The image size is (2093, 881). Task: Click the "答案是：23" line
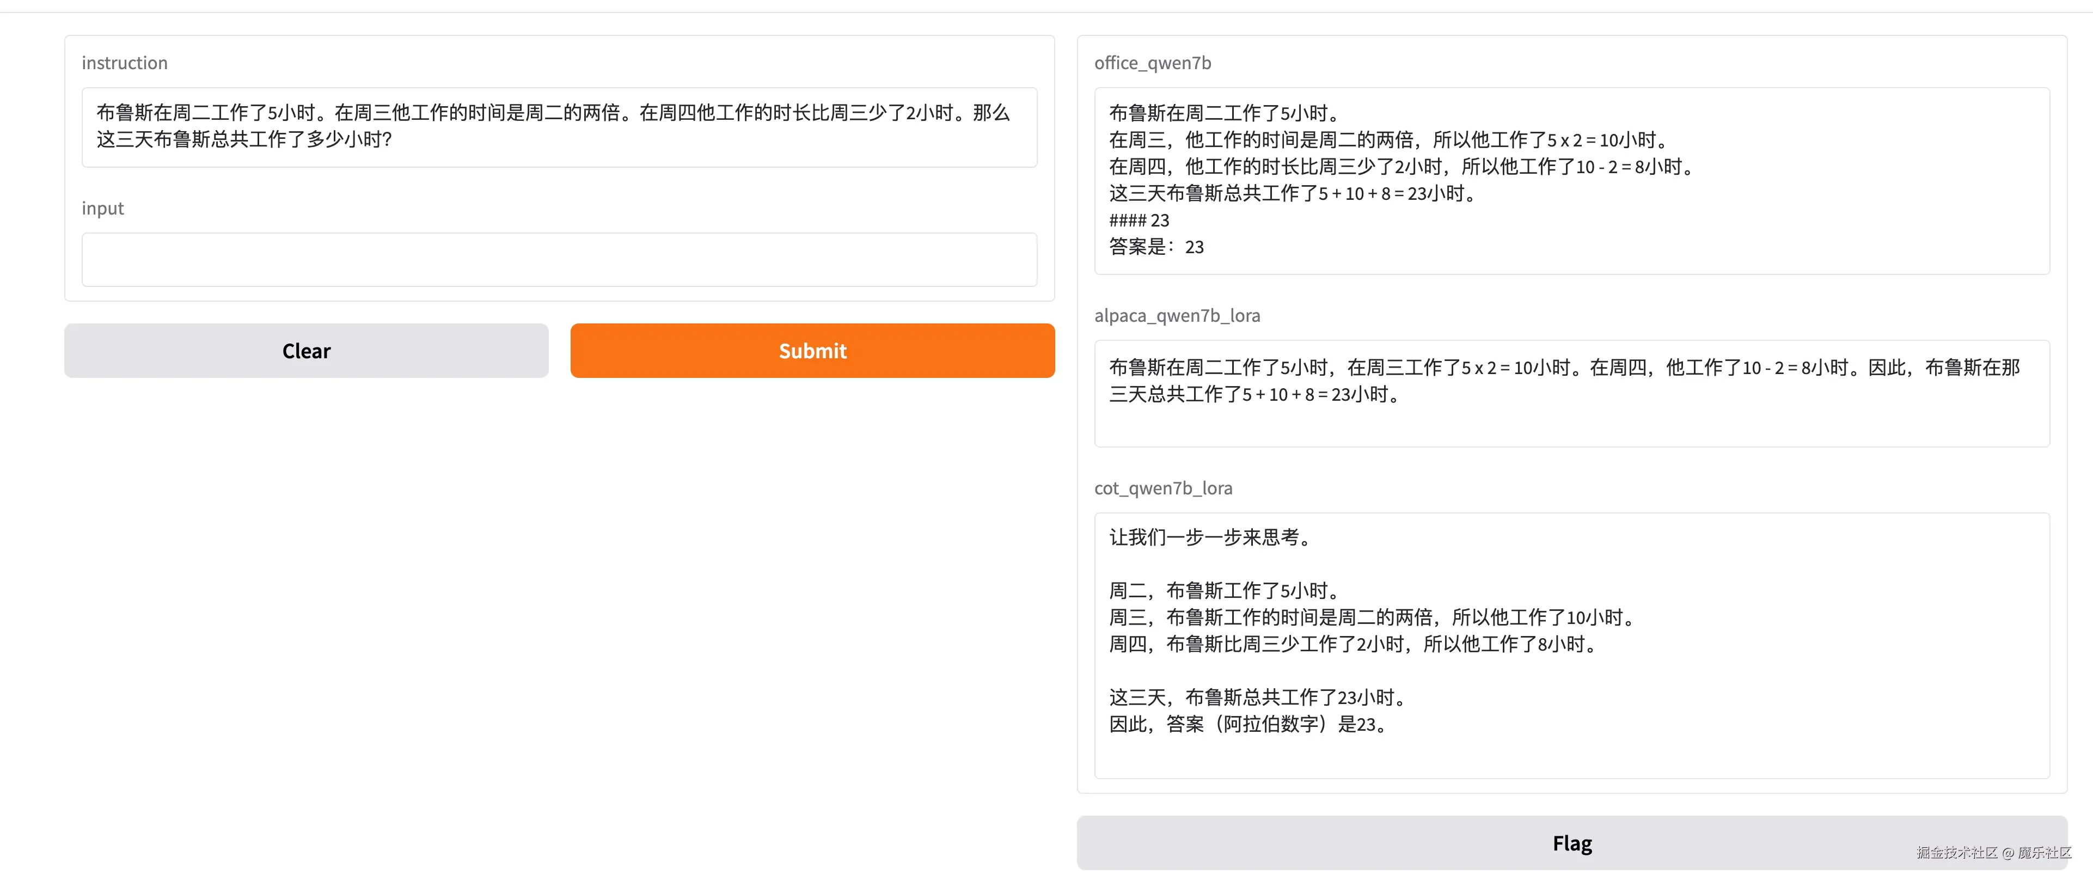1155,247
